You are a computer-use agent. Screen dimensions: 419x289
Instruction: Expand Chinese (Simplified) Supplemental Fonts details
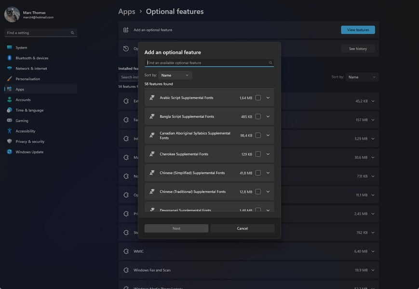(x=268, y=173)
